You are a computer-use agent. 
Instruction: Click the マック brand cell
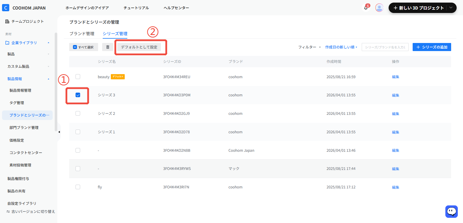(234, 168)
